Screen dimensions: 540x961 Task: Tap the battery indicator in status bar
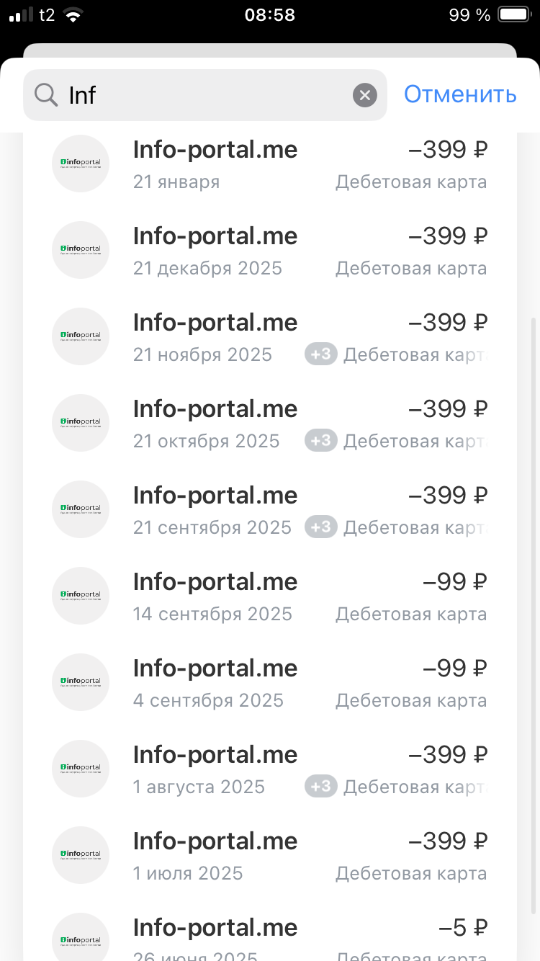point(513,14)
